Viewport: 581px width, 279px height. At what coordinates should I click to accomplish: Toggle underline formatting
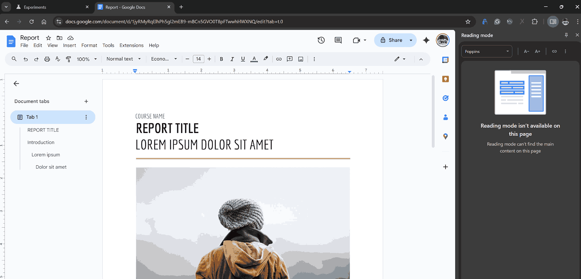243,59
